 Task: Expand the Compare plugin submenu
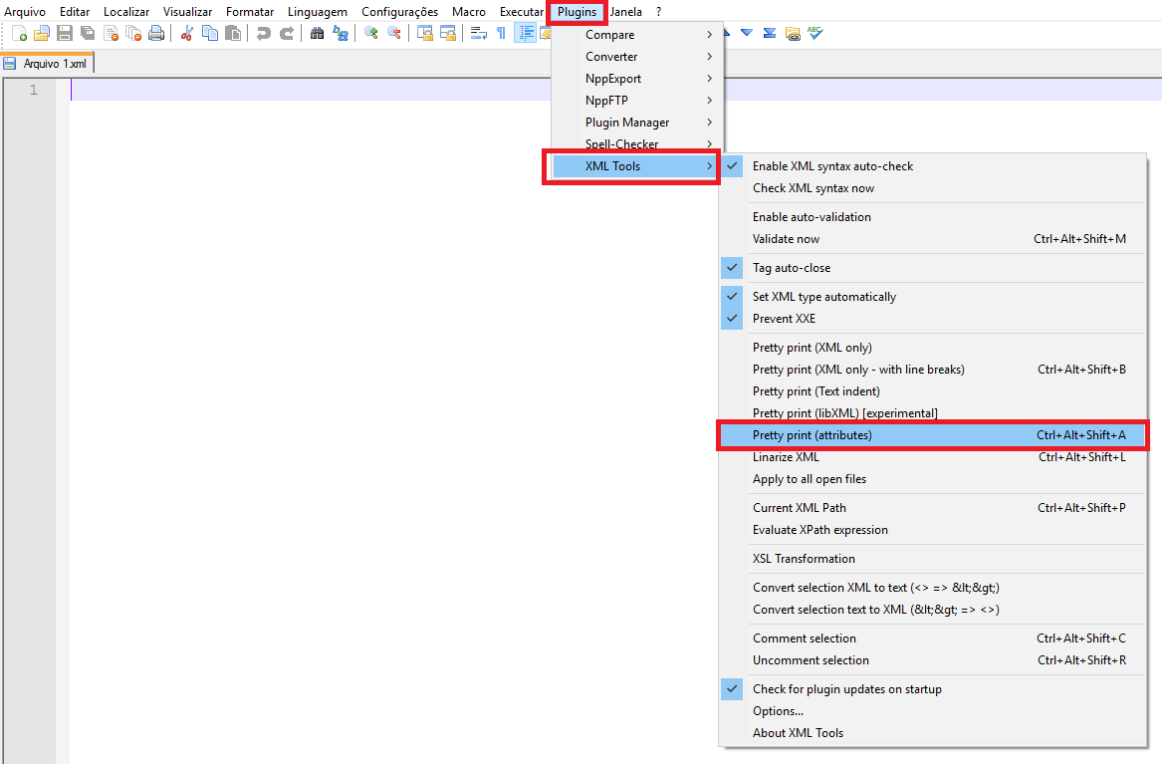tap(636, 35)
